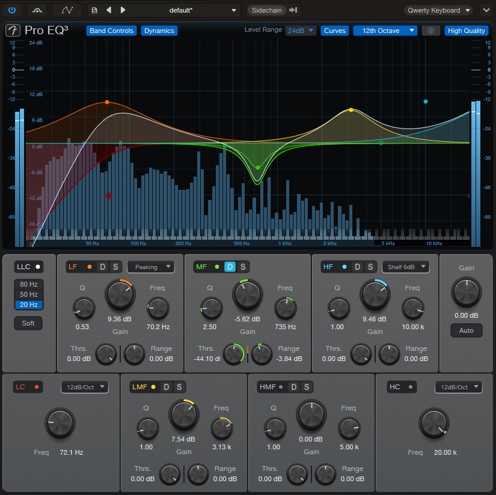Select the next preset arrow icon
The height and width of the screenshot is (495, 496).
123,10
